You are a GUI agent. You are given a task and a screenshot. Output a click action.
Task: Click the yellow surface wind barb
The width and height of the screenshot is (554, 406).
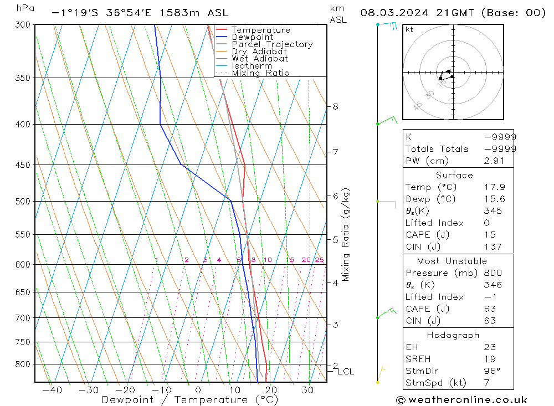click(x=381, y=375)
